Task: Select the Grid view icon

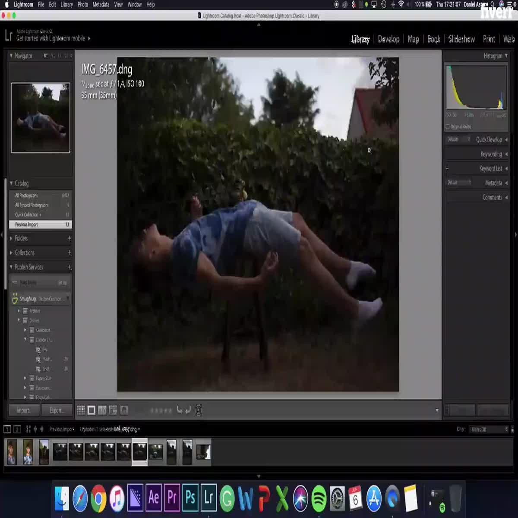Action: (81, 410)
